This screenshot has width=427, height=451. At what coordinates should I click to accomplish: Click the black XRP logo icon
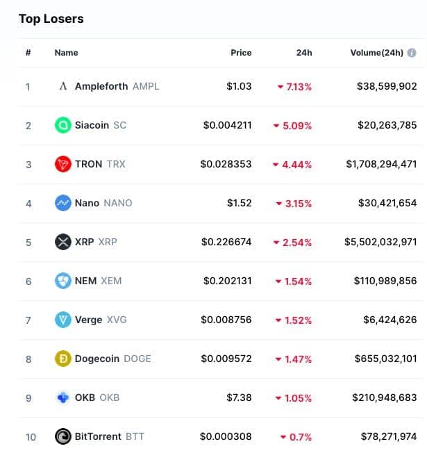(x=63, y=242)
